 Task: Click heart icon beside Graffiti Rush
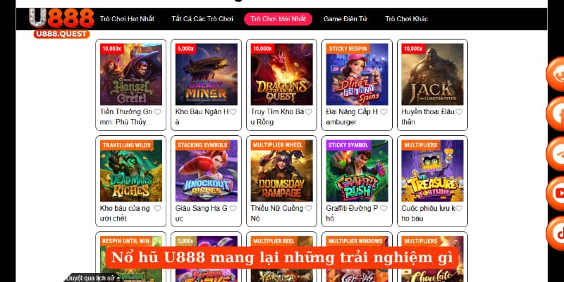384,208
